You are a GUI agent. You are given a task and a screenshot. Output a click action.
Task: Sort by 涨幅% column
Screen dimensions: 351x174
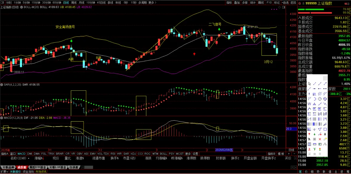pos(39,158)
